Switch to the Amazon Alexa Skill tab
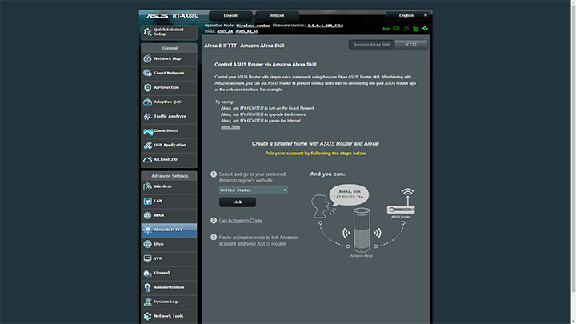The image size is (576, 324). click(x=371, y=45)
